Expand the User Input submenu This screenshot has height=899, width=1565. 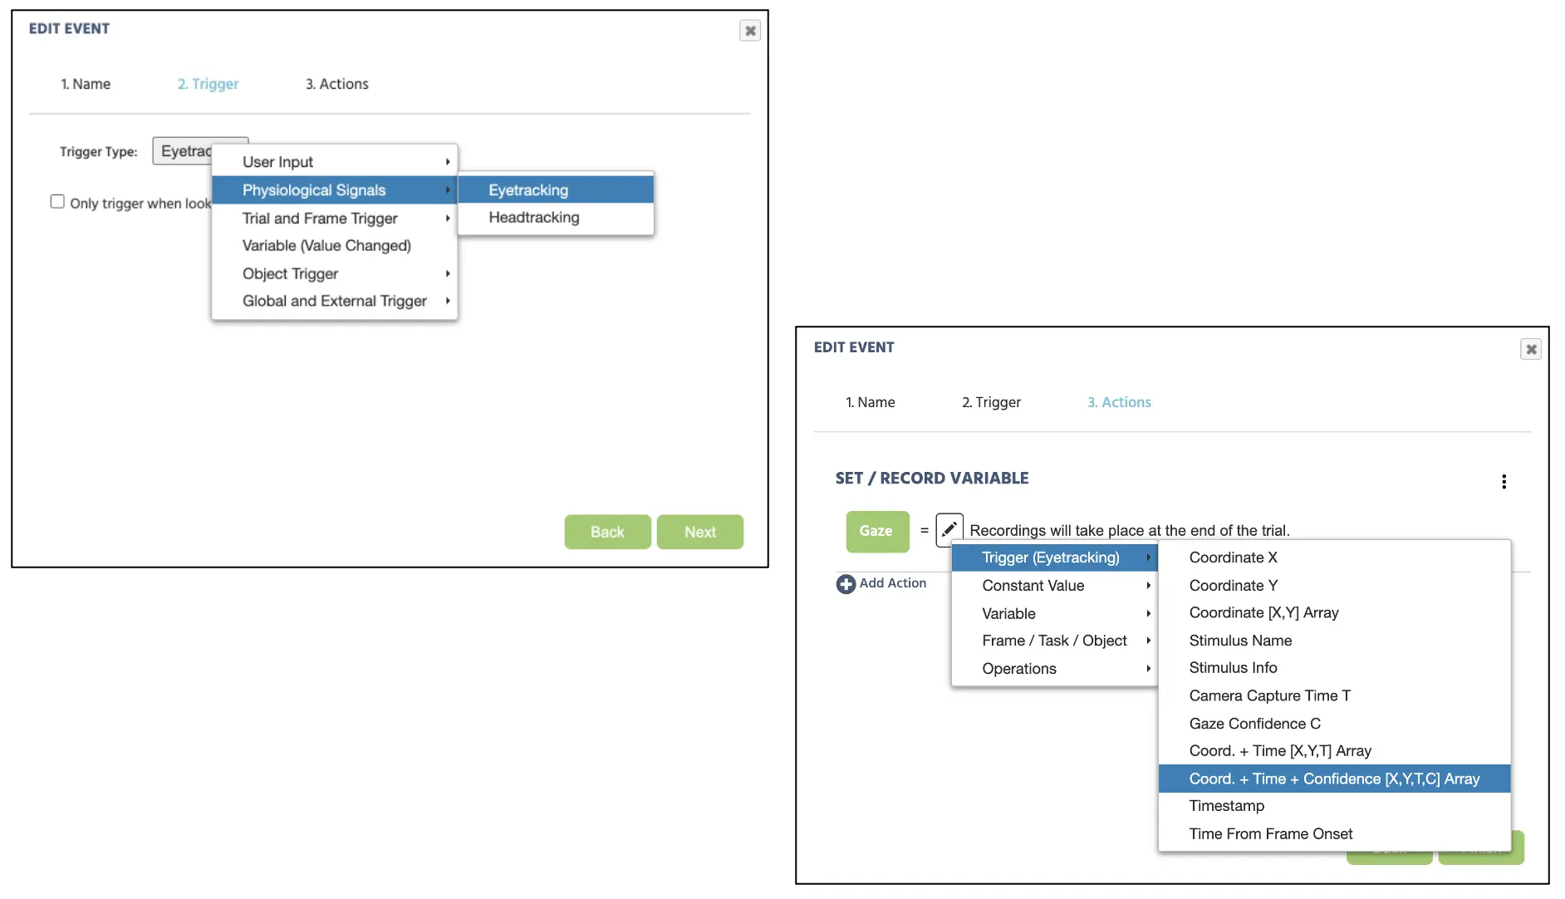tap(335, 162)
